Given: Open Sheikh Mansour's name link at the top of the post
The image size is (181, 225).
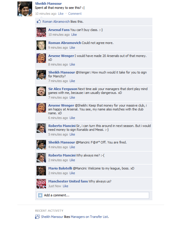Looking at the screenshot, I should coord(48,4).
